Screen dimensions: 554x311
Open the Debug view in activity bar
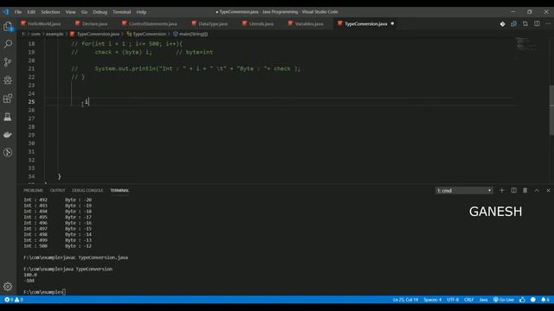point(8,80)
